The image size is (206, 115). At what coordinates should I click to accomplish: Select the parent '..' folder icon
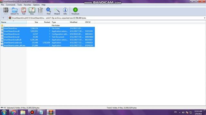coord(2,26)
